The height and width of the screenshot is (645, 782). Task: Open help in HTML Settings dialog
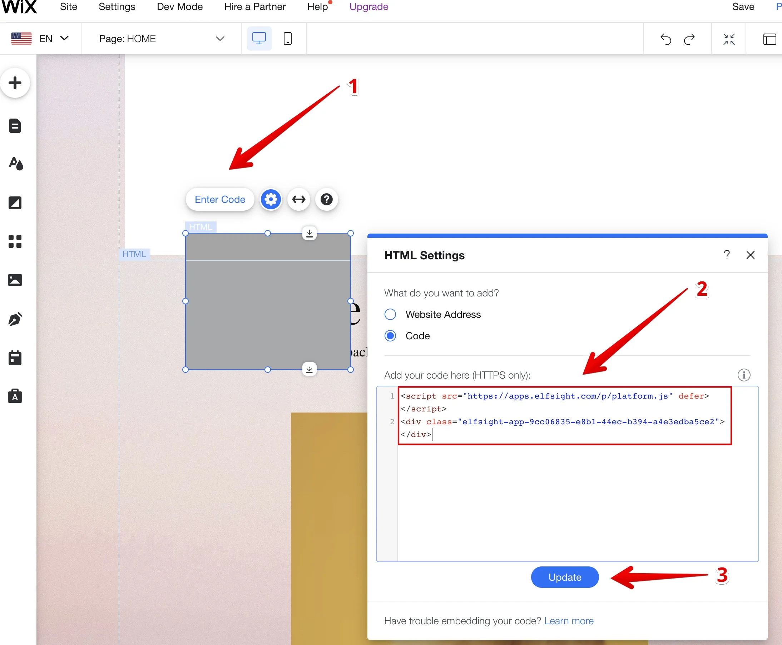727,255
